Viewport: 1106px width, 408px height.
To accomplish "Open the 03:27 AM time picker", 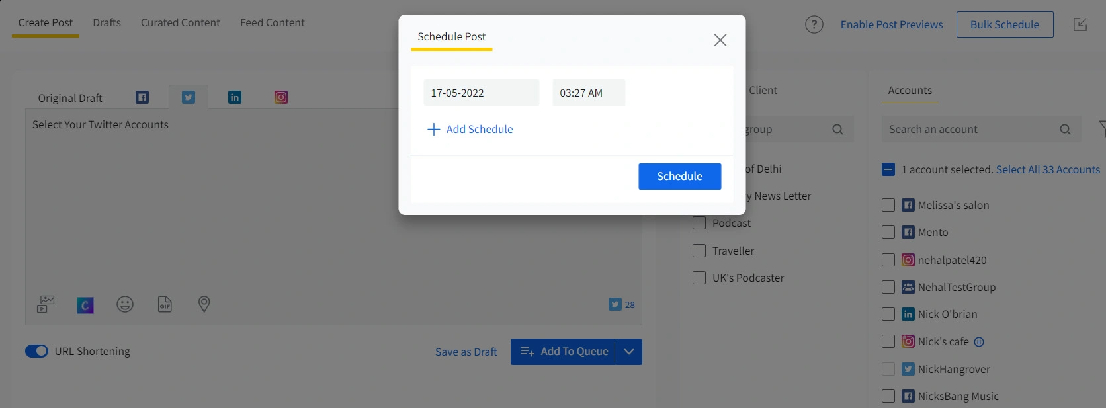I will [589, 93].
